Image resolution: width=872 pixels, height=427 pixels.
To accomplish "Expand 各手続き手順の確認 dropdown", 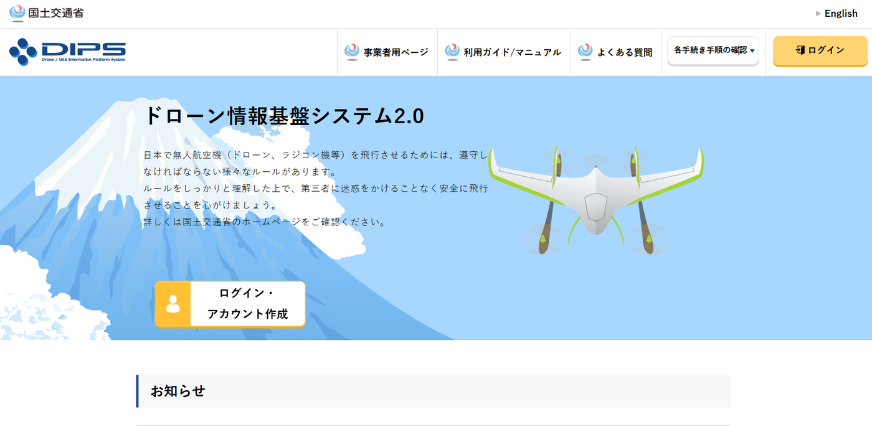I will [x=713, y=50].
